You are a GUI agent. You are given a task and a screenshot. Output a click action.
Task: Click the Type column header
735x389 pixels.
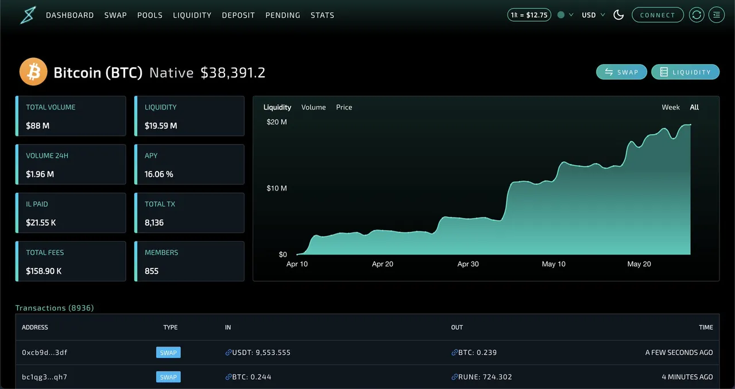point(171,328)
